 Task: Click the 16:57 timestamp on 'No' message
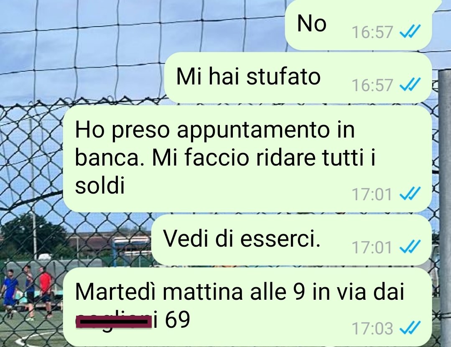click(372, 32)
